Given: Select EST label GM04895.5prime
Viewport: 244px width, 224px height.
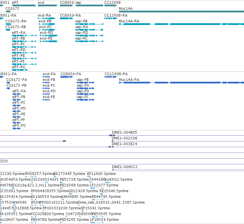Looking at the screenshot, I should (x=77, y=196).
